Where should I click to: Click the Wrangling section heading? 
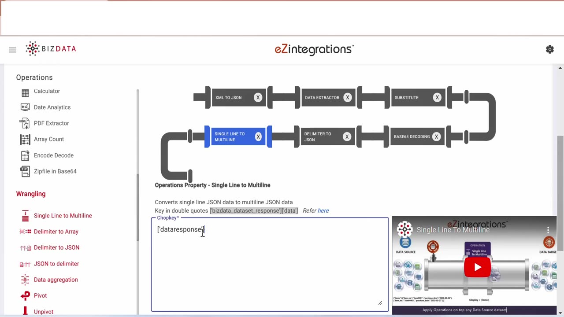pyautogui.click(x=31, y=194)
